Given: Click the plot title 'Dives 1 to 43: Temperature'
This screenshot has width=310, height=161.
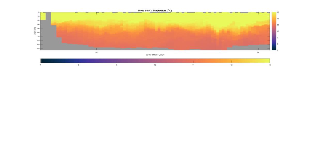Looking at the screenshot, I should 155,11.
